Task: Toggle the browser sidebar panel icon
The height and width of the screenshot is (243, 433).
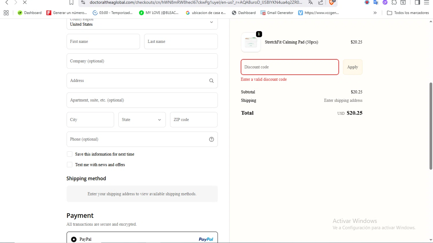Action: pos(417,2)
